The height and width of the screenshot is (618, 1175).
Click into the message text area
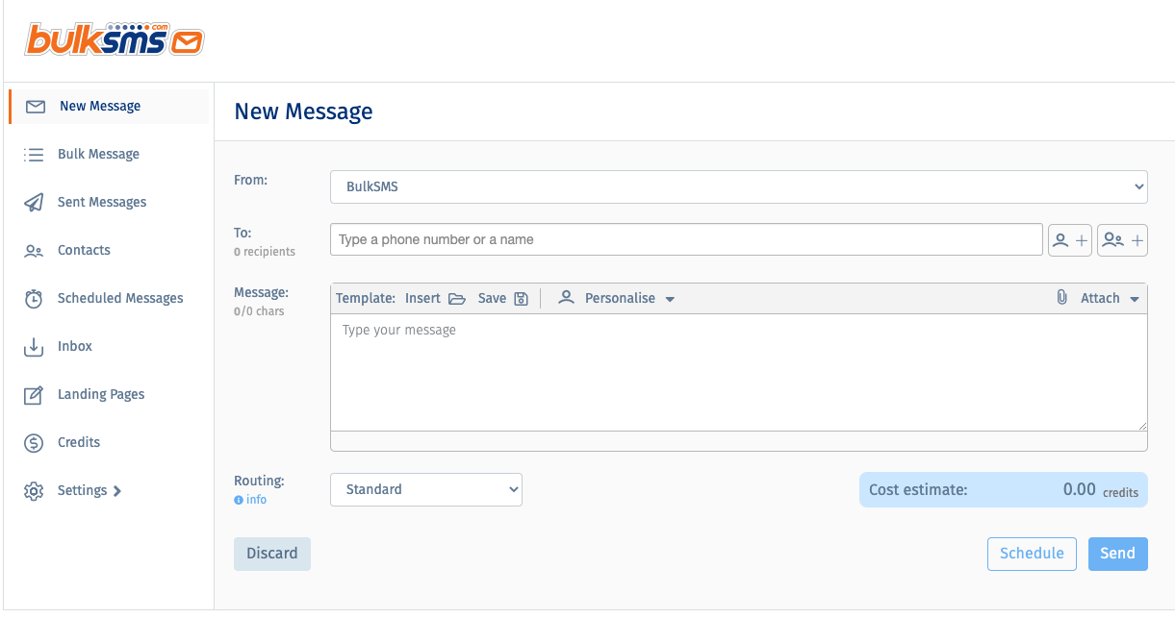click(739, 373)
